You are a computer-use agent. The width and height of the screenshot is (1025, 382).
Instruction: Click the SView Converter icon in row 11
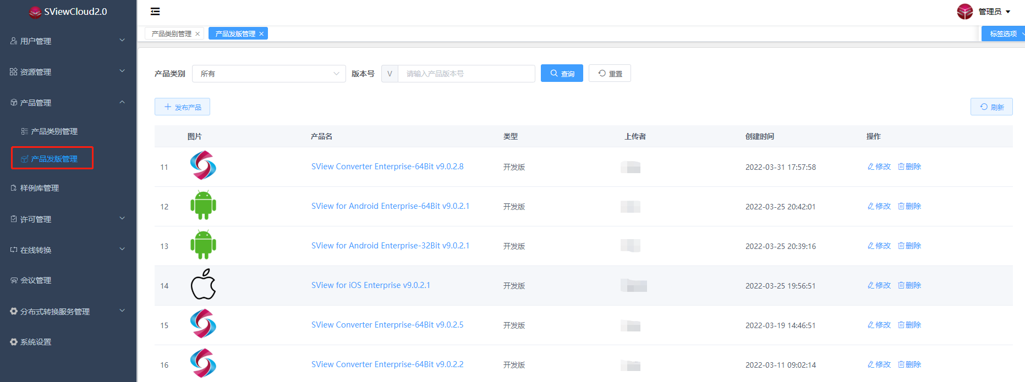(203, 165)
